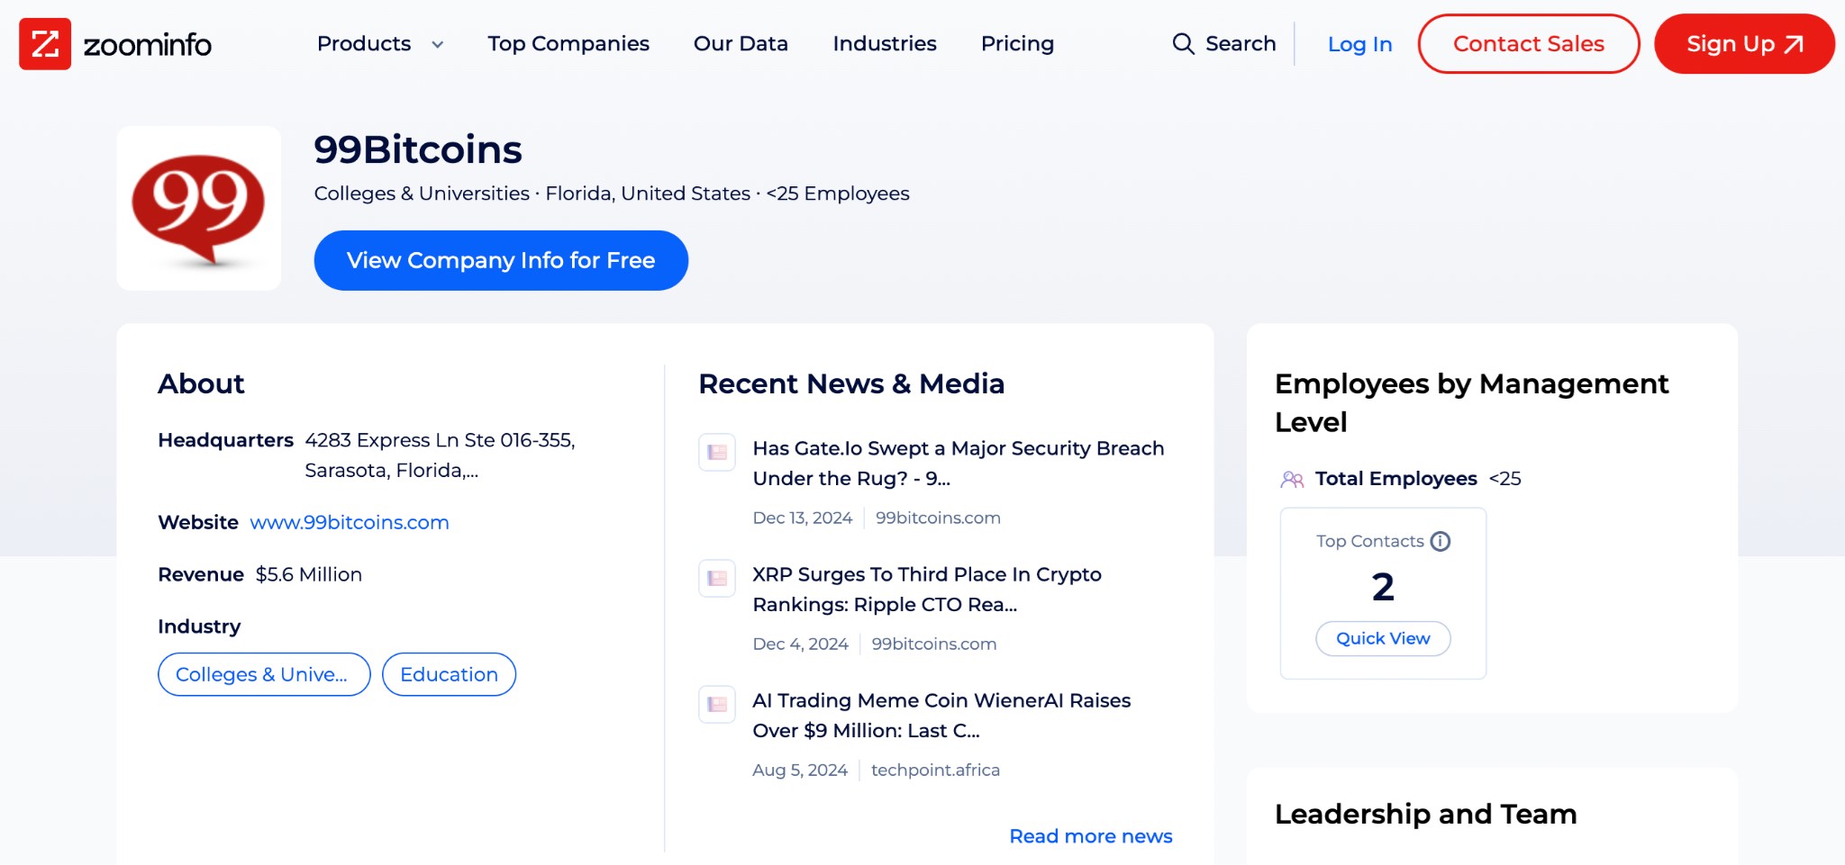This screenshot has width=1845, height=865.
Task: Click the search magnifier icon
Action: tap(1183, 43)
